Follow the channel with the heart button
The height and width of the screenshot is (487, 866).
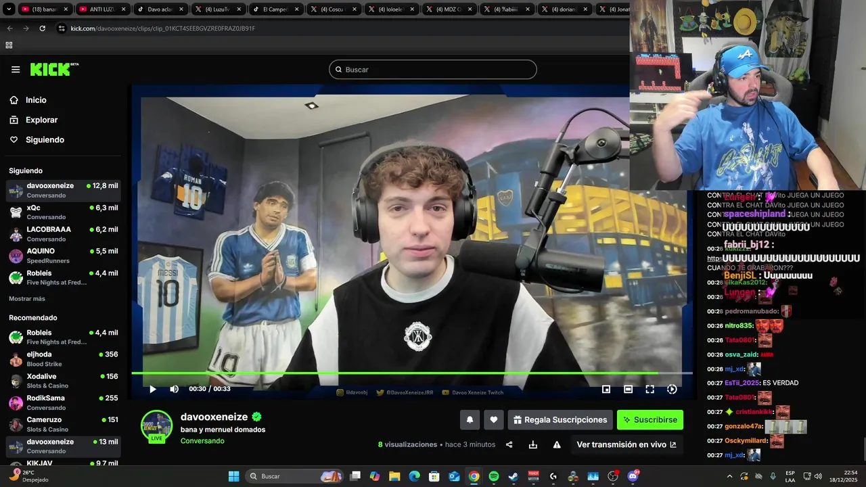494,420
